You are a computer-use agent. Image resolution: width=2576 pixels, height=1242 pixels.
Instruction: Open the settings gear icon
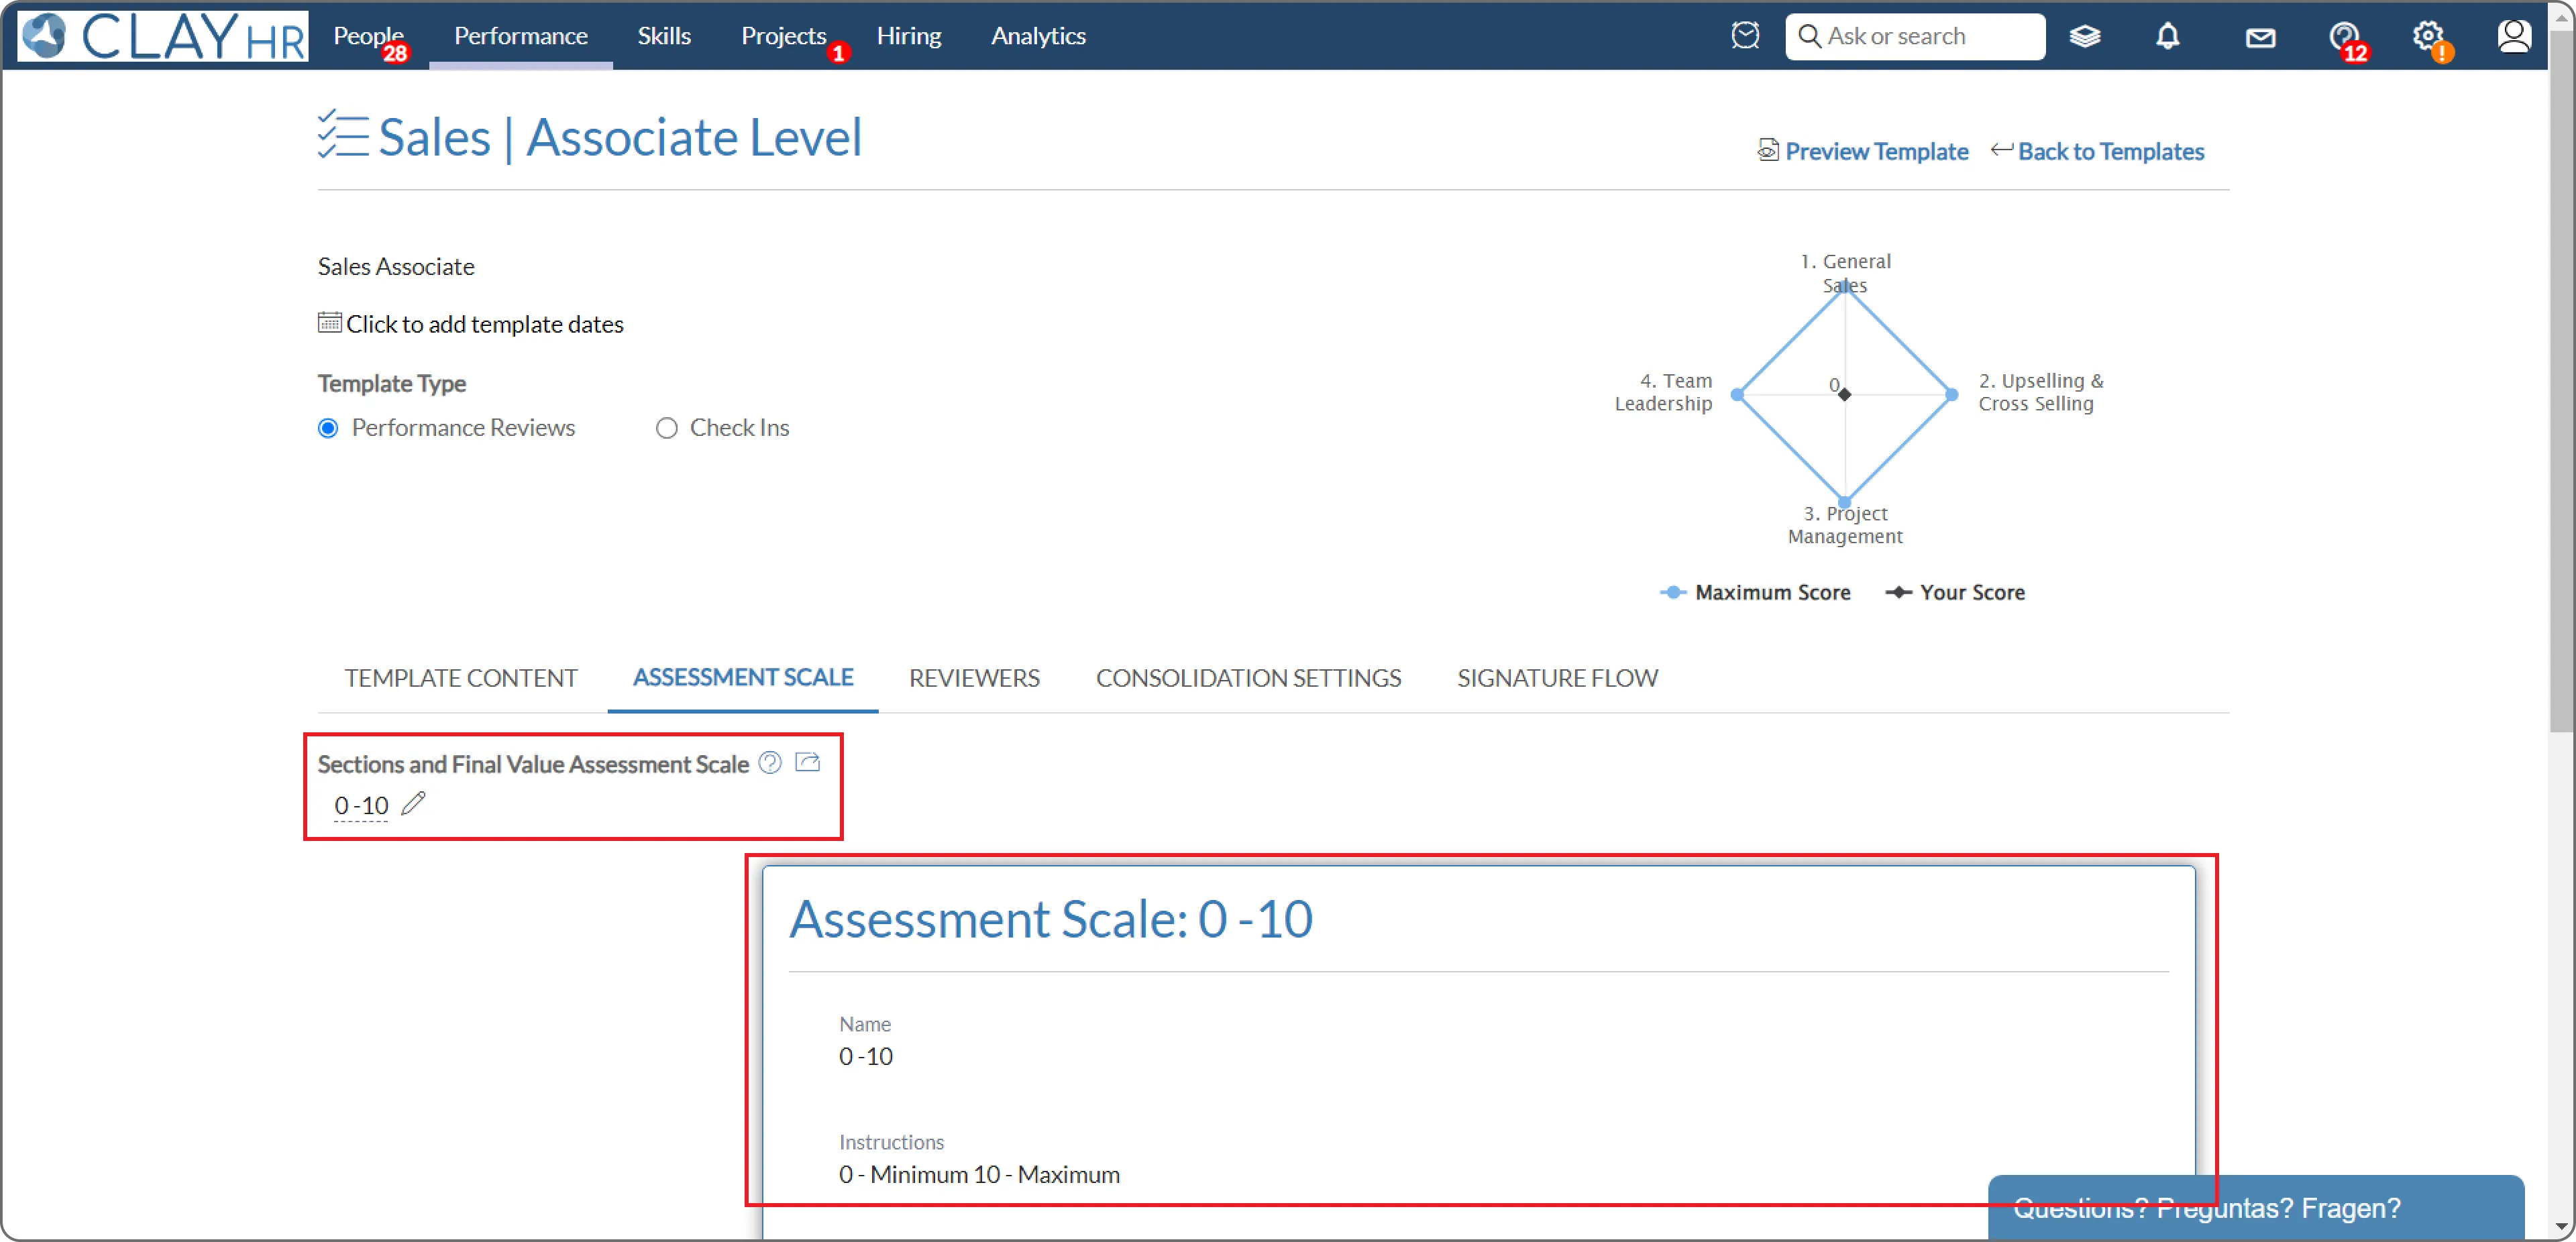2427,36
